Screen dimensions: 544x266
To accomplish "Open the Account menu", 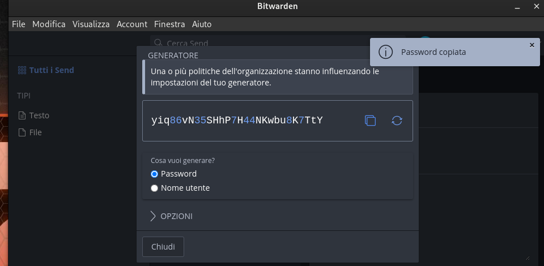I will pyautogui.click(x=132, y=24).
